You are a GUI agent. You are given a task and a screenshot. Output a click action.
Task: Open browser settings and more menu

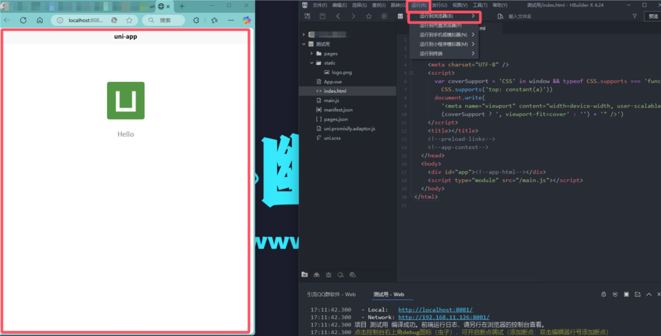click(231, 20)
